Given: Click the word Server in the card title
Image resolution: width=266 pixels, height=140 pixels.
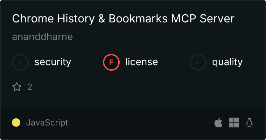Looking at the screenshot, I should tap(217, 19).
